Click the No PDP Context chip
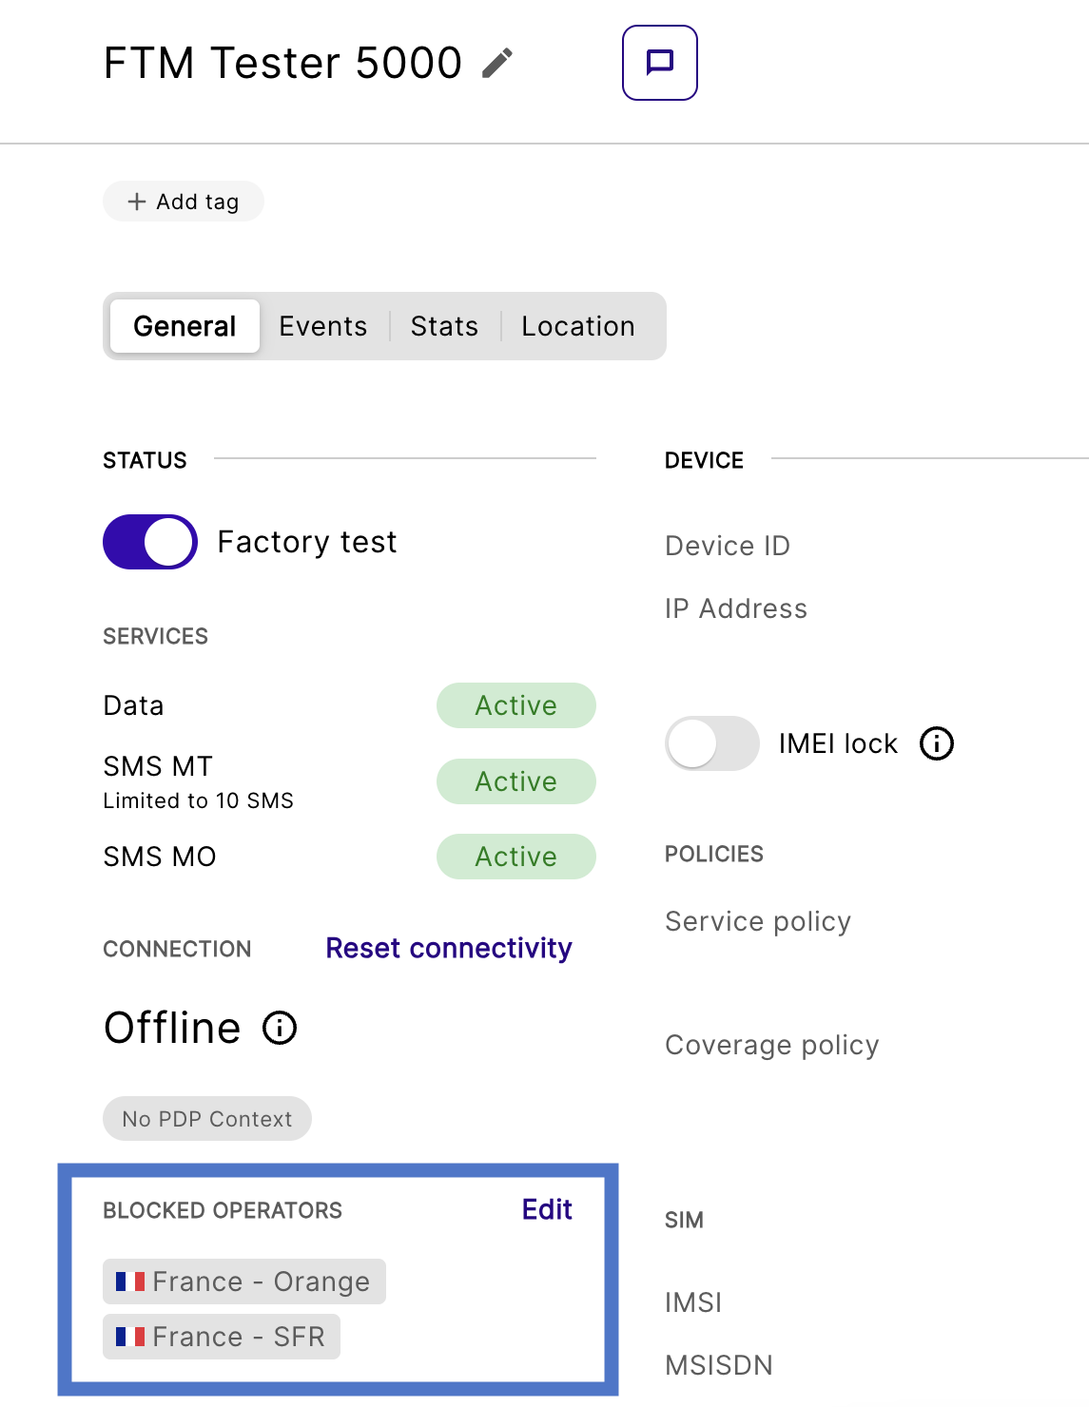The width and height of the screenshot is (1089, 1407). tap(207, 1119)
